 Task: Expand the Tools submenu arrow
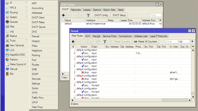pyautogui.click(x=27, y=40)
